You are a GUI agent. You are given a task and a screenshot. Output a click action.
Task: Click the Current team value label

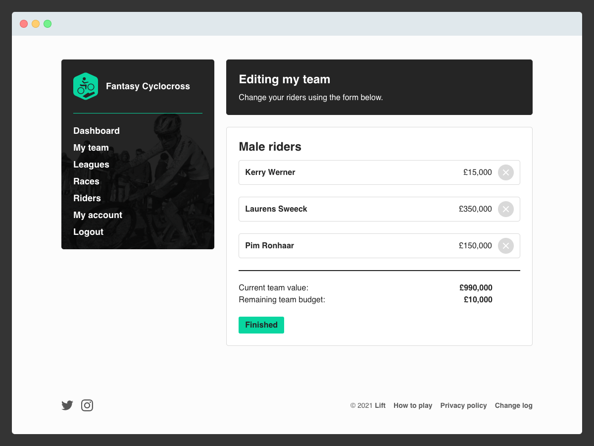pyautogui.click(x=274, y=288)
